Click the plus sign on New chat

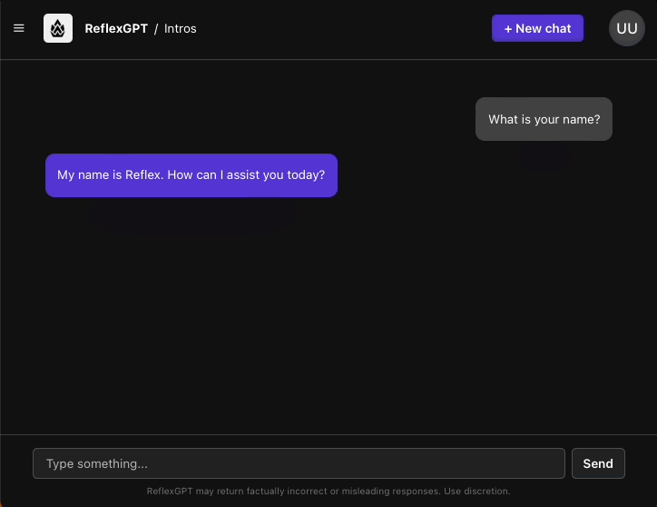(509, 28)
